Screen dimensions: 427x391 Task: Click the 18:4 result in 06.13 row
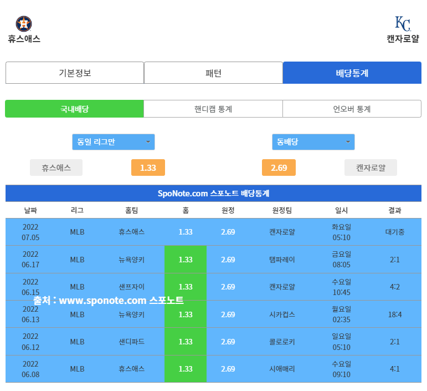pyautogui.click(x=395, y=314)
